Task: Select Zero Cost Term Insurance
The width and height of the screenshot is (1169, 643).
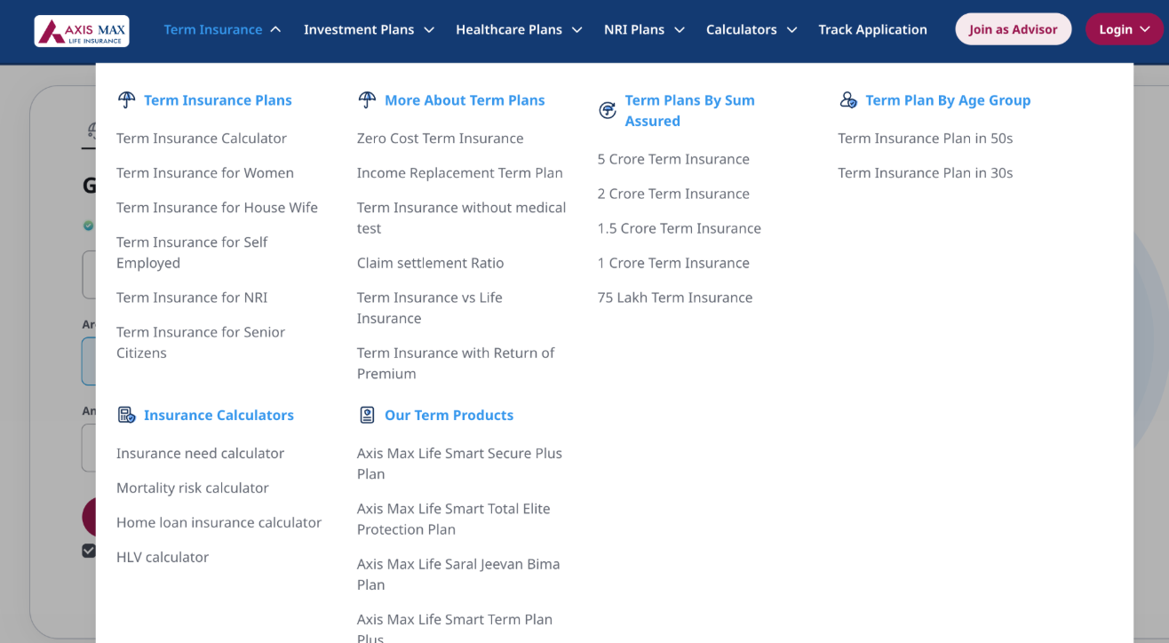Action: (x=440, y=138)
